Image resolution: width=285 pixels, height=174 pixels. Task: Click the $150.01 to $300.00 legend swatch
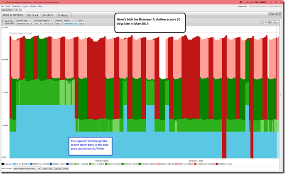pyautogui.click(x=139, y=164)
